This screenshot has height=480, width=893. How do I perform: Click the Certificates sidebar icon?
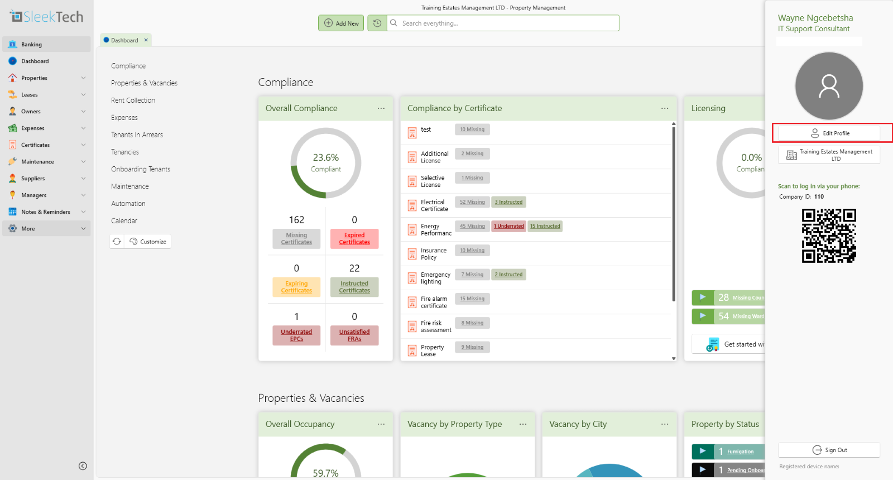(x=12, y=145)
